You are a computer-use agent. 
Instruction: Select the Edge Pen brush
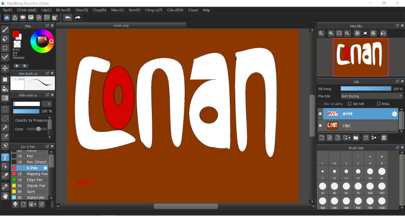click(x=30, y=180)
